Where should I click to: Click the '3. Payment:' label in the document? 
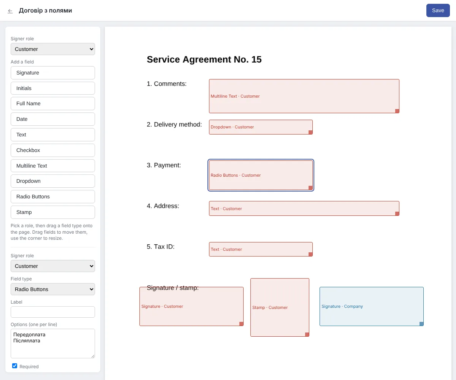tap(164, 165)
